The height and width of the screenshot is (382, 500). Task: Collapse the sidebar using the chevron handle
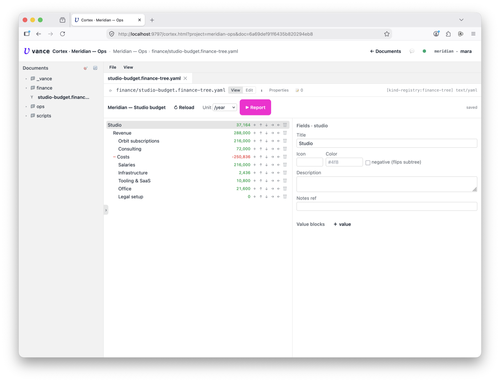click(106, 210)
